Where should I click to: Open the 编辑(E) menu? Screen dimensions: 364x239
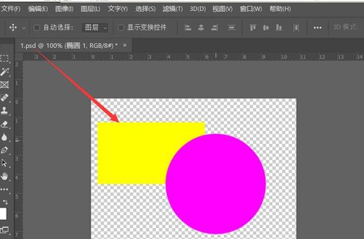(x=38, y=9)
